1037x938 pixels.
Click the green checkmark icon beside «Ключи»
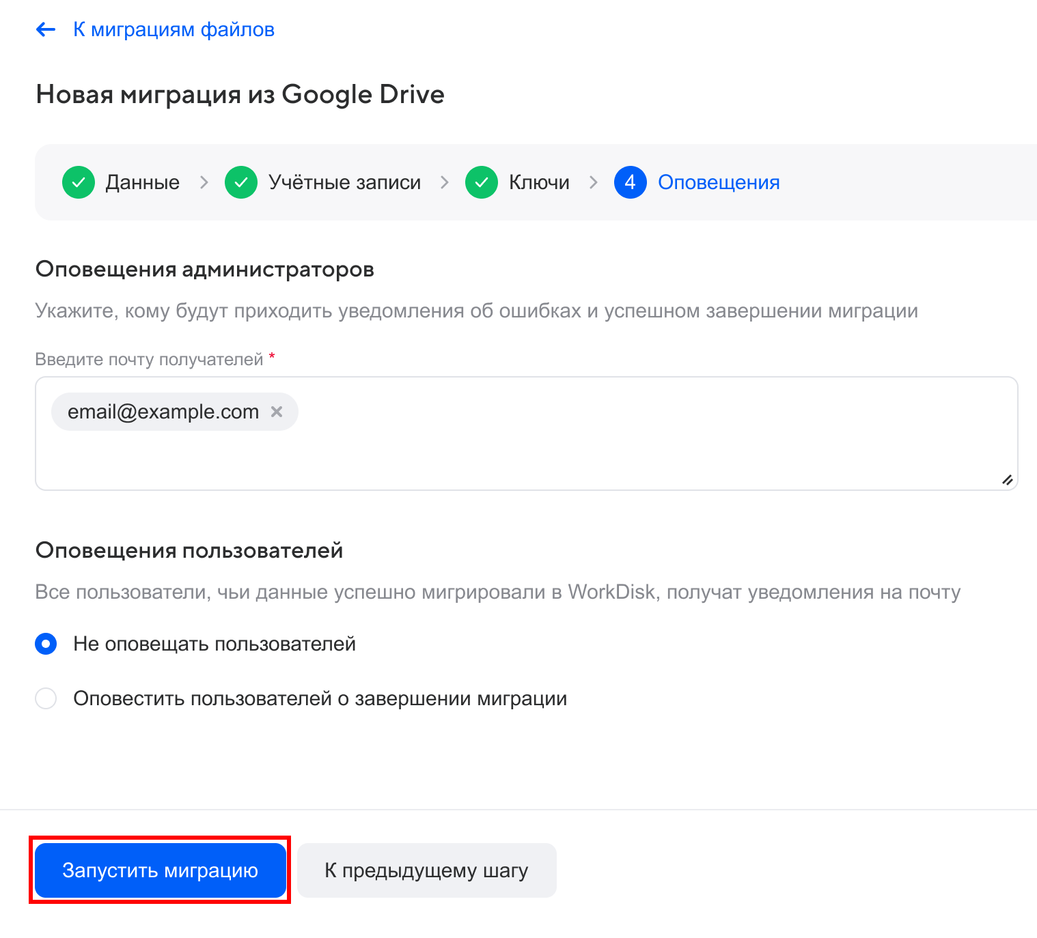[x=482, y=182]
